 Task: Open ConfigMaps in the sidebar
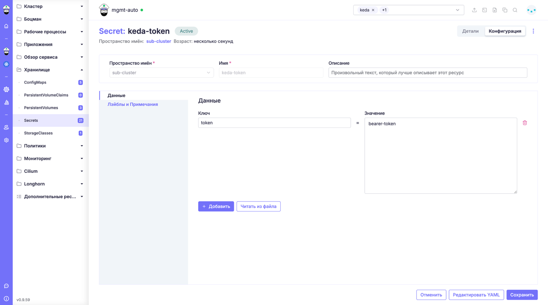click(x=51, y=82)
